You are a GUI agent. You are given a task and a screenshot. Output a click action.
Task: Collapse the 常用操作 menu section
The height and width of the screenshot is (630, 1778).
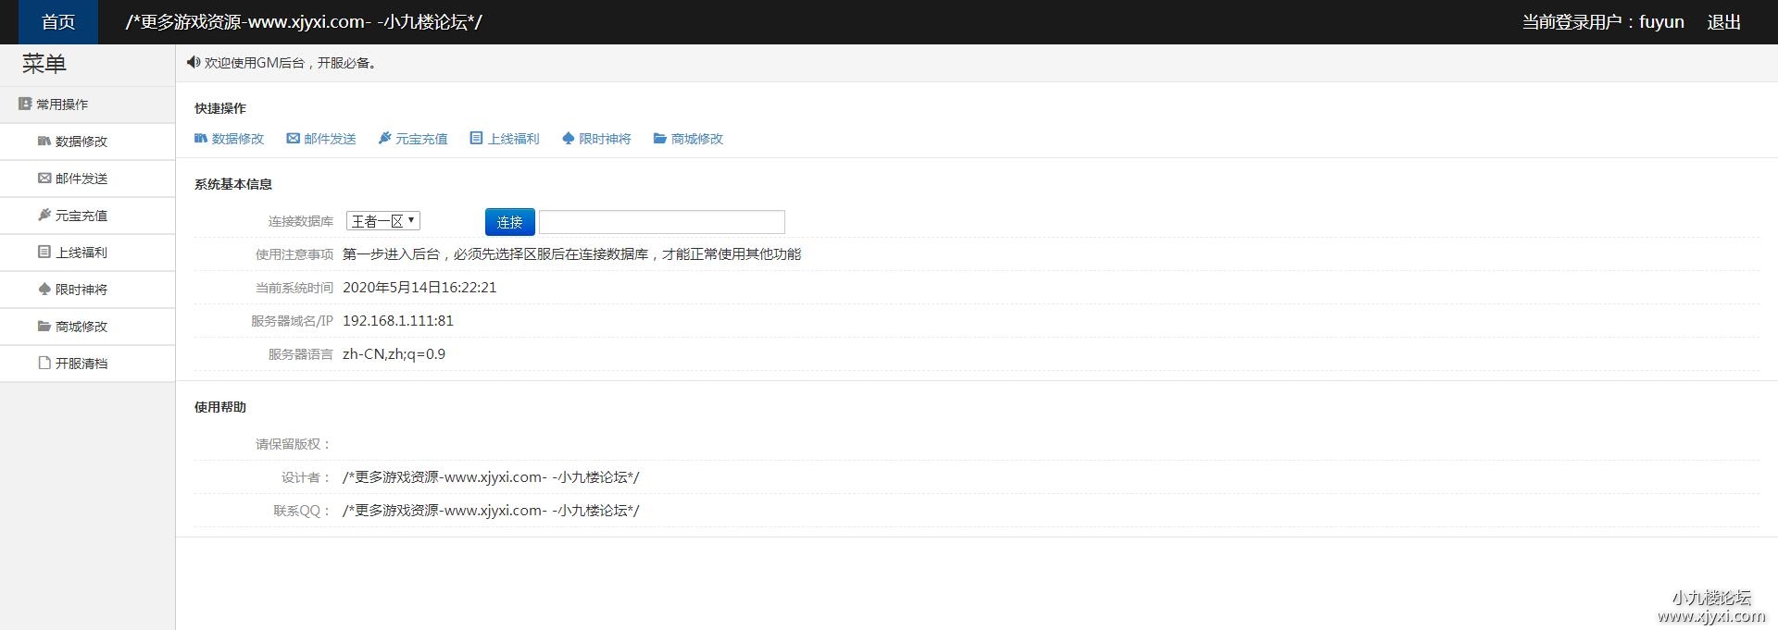[x=61, y=105]
